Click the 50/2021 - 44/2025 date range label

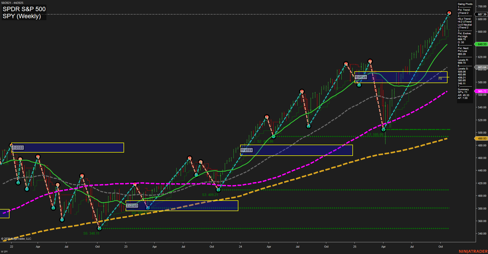coord(13,2)
